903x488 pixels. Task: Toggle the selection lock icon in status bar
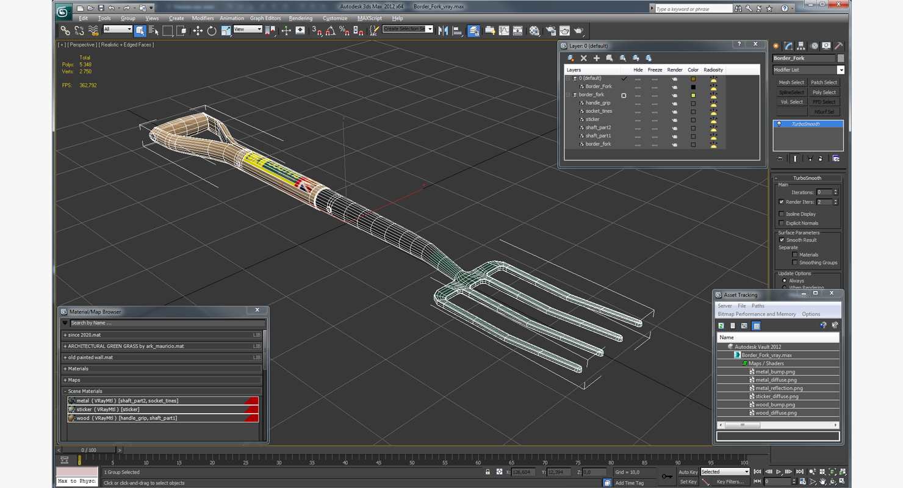[x=487, y=472]
